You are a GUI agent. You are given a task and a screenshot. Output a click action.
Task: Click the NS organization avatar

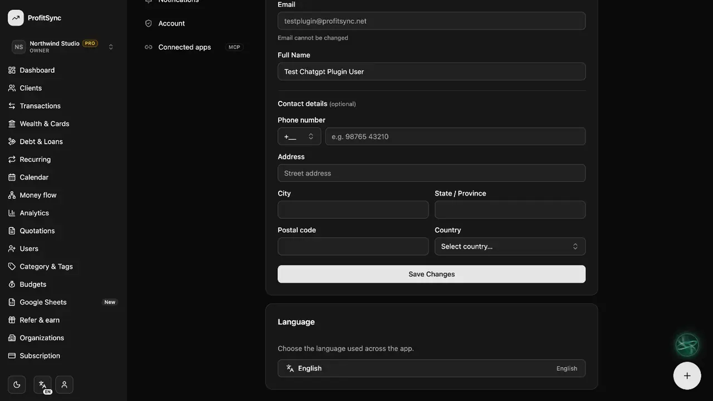pyautogui.click(x=18, y=47)
